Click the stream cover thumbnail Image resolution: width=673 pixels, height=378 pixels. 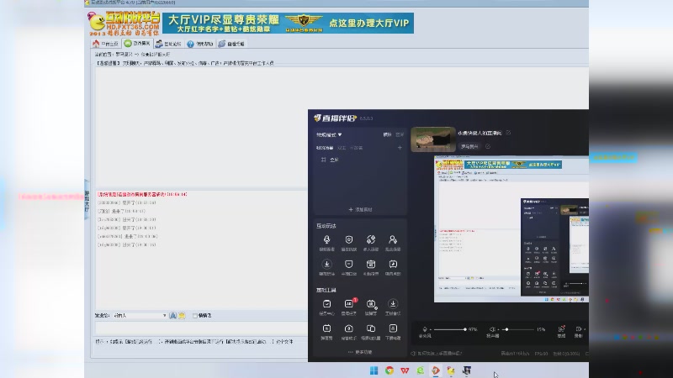pyautogui.click(x=433, y=139)
